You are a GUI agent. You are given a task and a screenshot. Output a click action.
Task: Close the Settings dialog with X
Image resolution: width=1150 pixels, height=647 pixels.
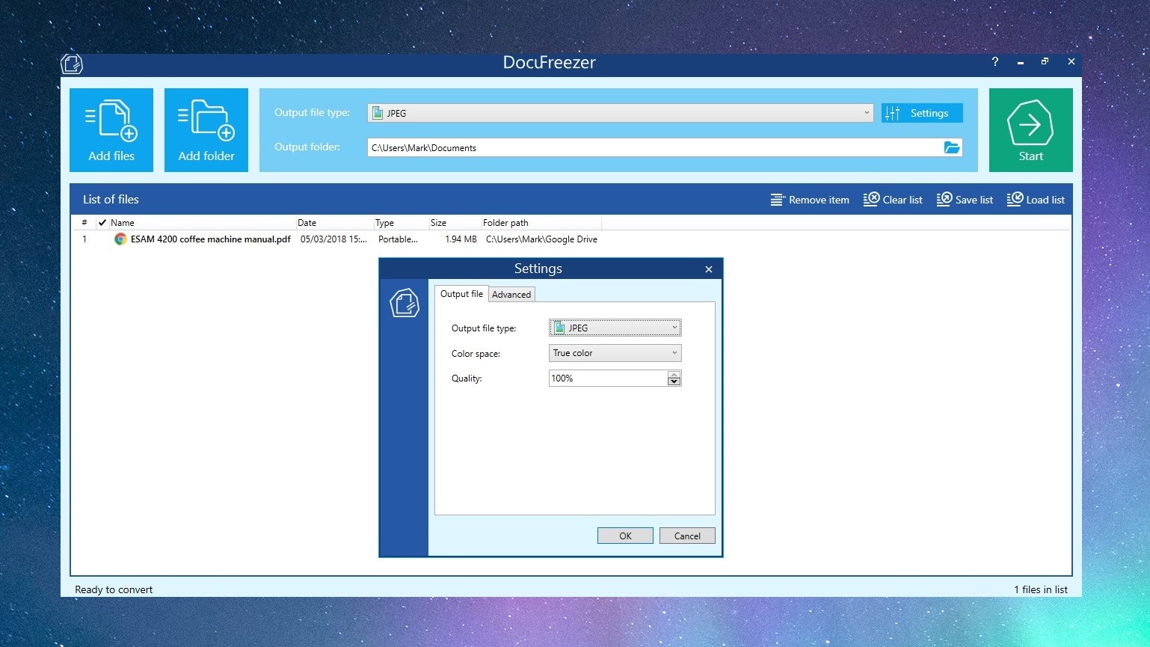tap(709, 269)
